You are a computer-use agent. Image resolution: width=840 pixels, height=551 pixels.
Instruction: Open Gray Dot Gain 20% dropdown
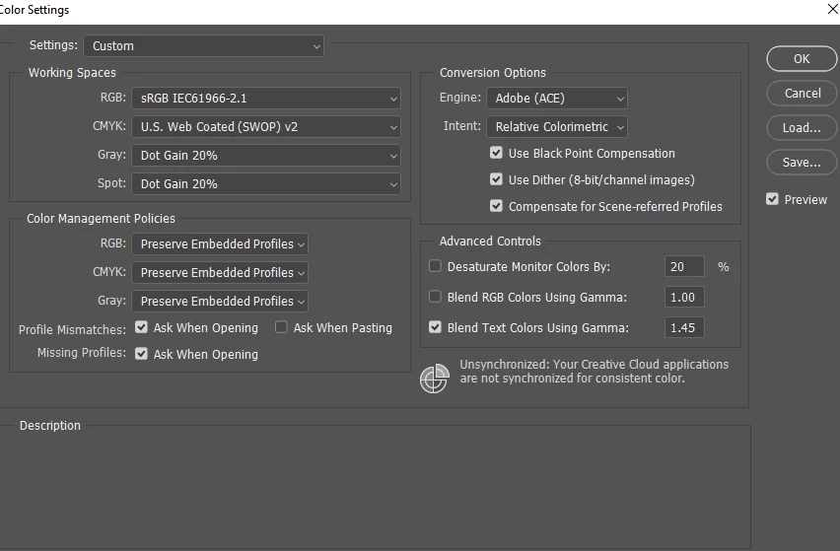266,156
